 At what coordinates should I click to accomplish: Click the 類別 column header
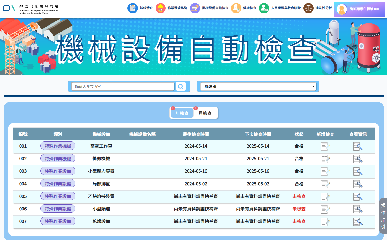pyautogui.click(x=58, y=134)
